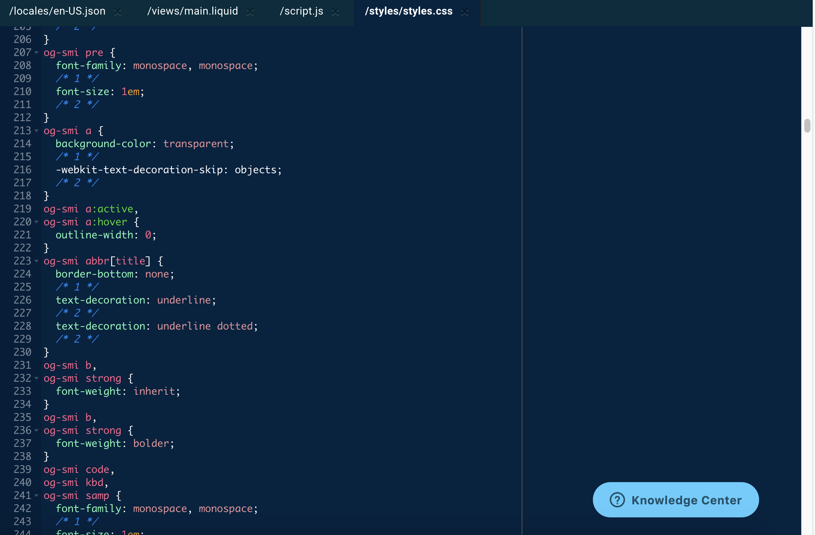Switch to the /locales/en-US.json tab

tap(57, 11)
